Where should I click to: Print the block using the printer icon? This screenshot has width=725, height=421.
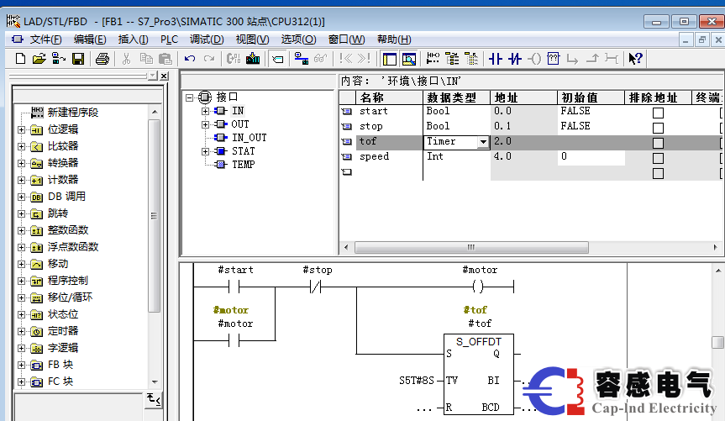102,59
